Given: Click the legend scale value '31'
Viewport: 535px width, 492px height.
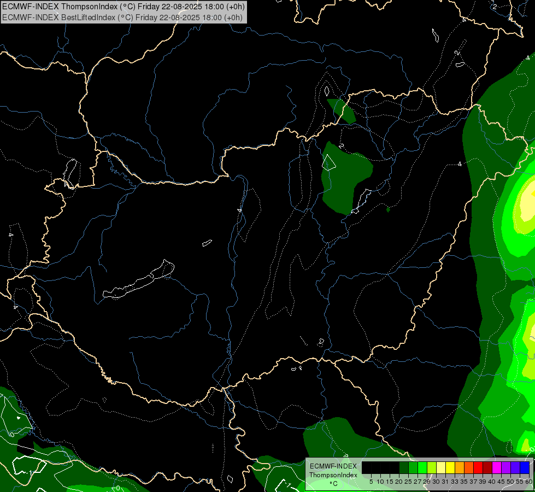Looking at the screenshot, I should pyautogui.click(x=445, y=482).
